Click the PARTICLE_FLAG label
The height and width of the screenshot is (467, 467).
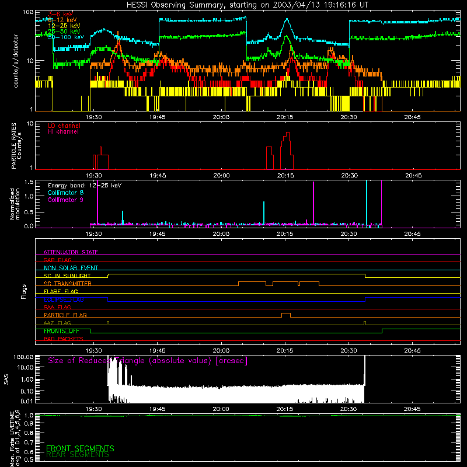click(65, 315)
